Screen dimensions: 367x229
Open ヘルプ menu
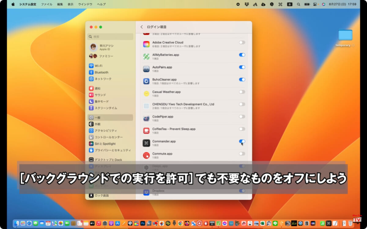pyautogui.click(x=101, y=4)
